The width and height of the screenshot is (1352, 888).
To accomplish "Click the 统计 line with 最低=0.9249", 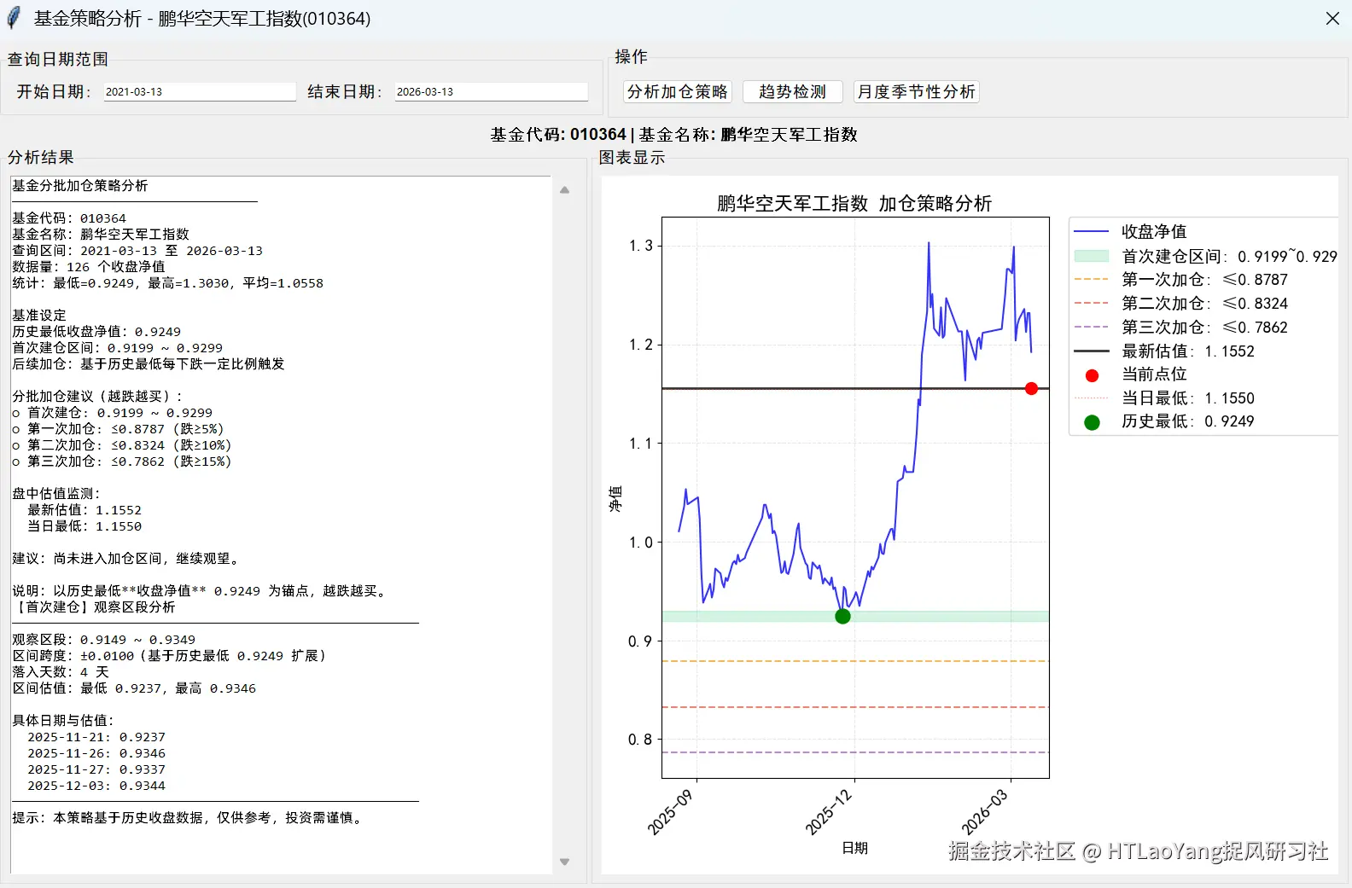I will click(x=167, y=282).
